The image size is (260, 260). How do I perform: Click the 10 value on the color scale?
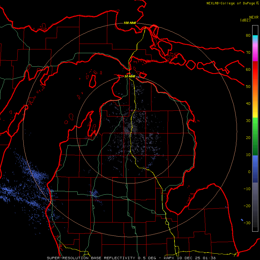click(x=248, y=155)
